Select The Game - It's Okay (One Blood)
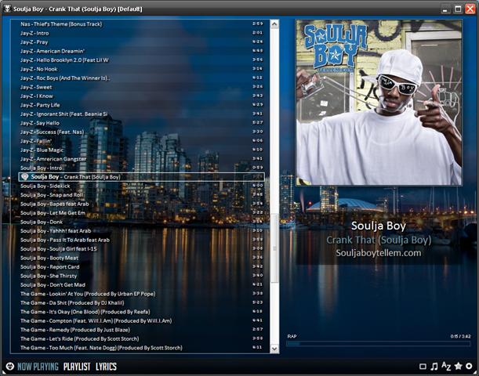479x376 pixels. point(141,312)
